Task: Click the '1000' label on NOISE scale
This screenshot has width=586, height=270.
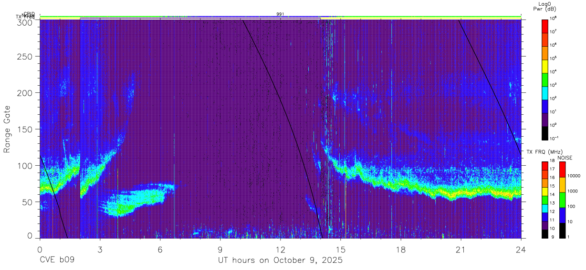Action: [573, 191]
